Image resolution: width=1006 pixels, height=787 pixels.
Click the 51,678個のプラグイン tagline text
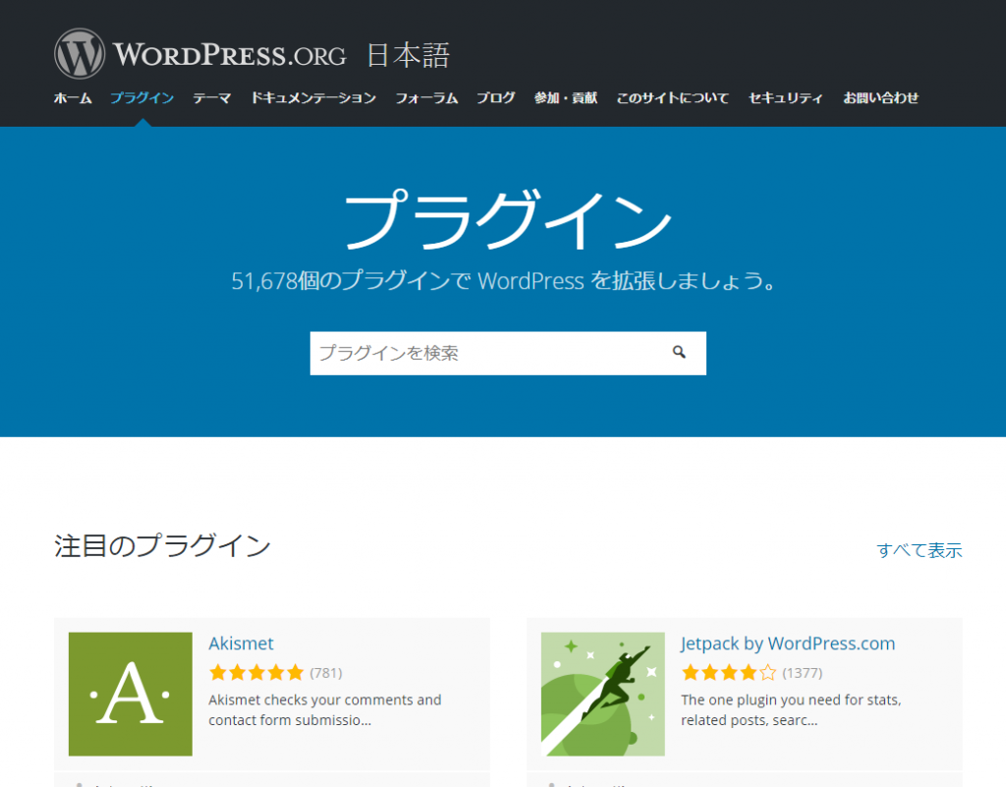click(x=503, y=281)
